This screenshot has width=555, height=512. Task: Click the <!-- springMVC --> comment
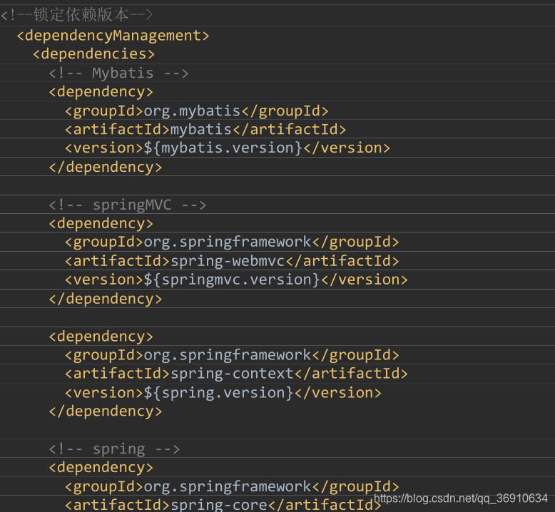tap(128, 205)
